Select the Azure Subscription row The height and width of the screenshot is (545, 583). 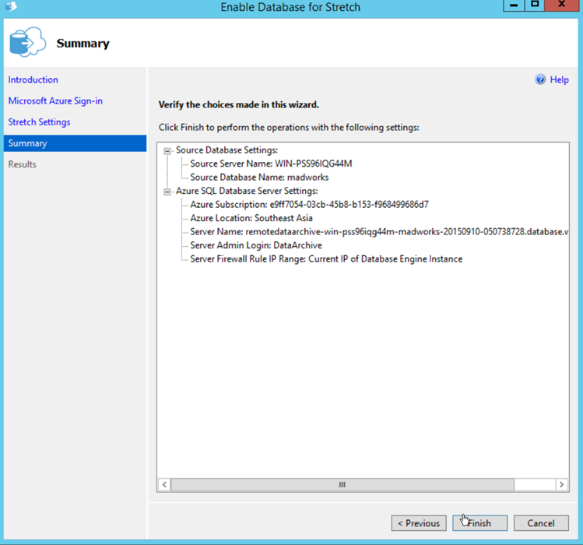(309, 205)
